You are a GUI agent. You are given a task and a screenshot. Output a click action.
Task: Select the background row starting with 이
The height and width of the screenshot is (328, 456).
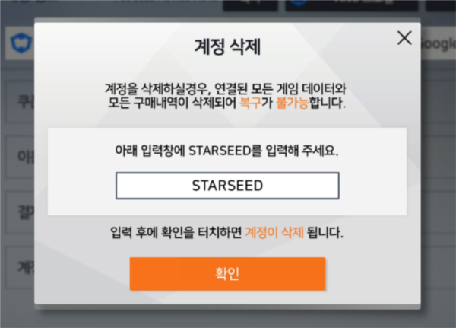point(20,157)
